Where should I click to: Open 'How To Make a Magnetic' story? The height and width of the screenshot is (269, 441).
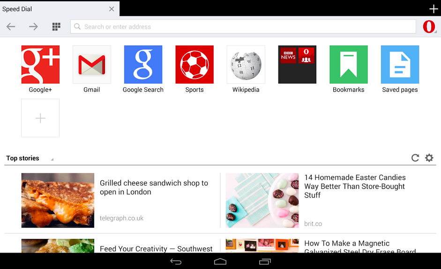pos(360,246)
